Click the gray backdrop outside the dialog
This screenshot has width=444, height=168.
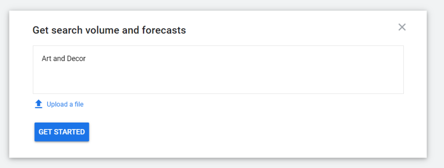(x=435, y=85)
